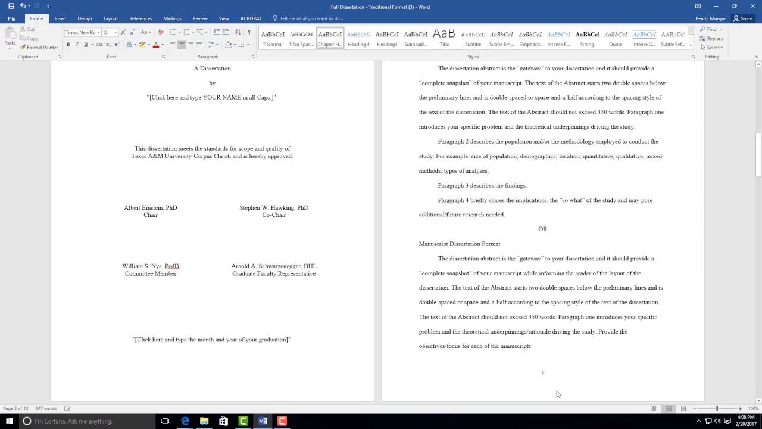Click the Cut scissors button
Image resolution: width=762 pixels, height=429 pixels.
[x=27, y=29]
